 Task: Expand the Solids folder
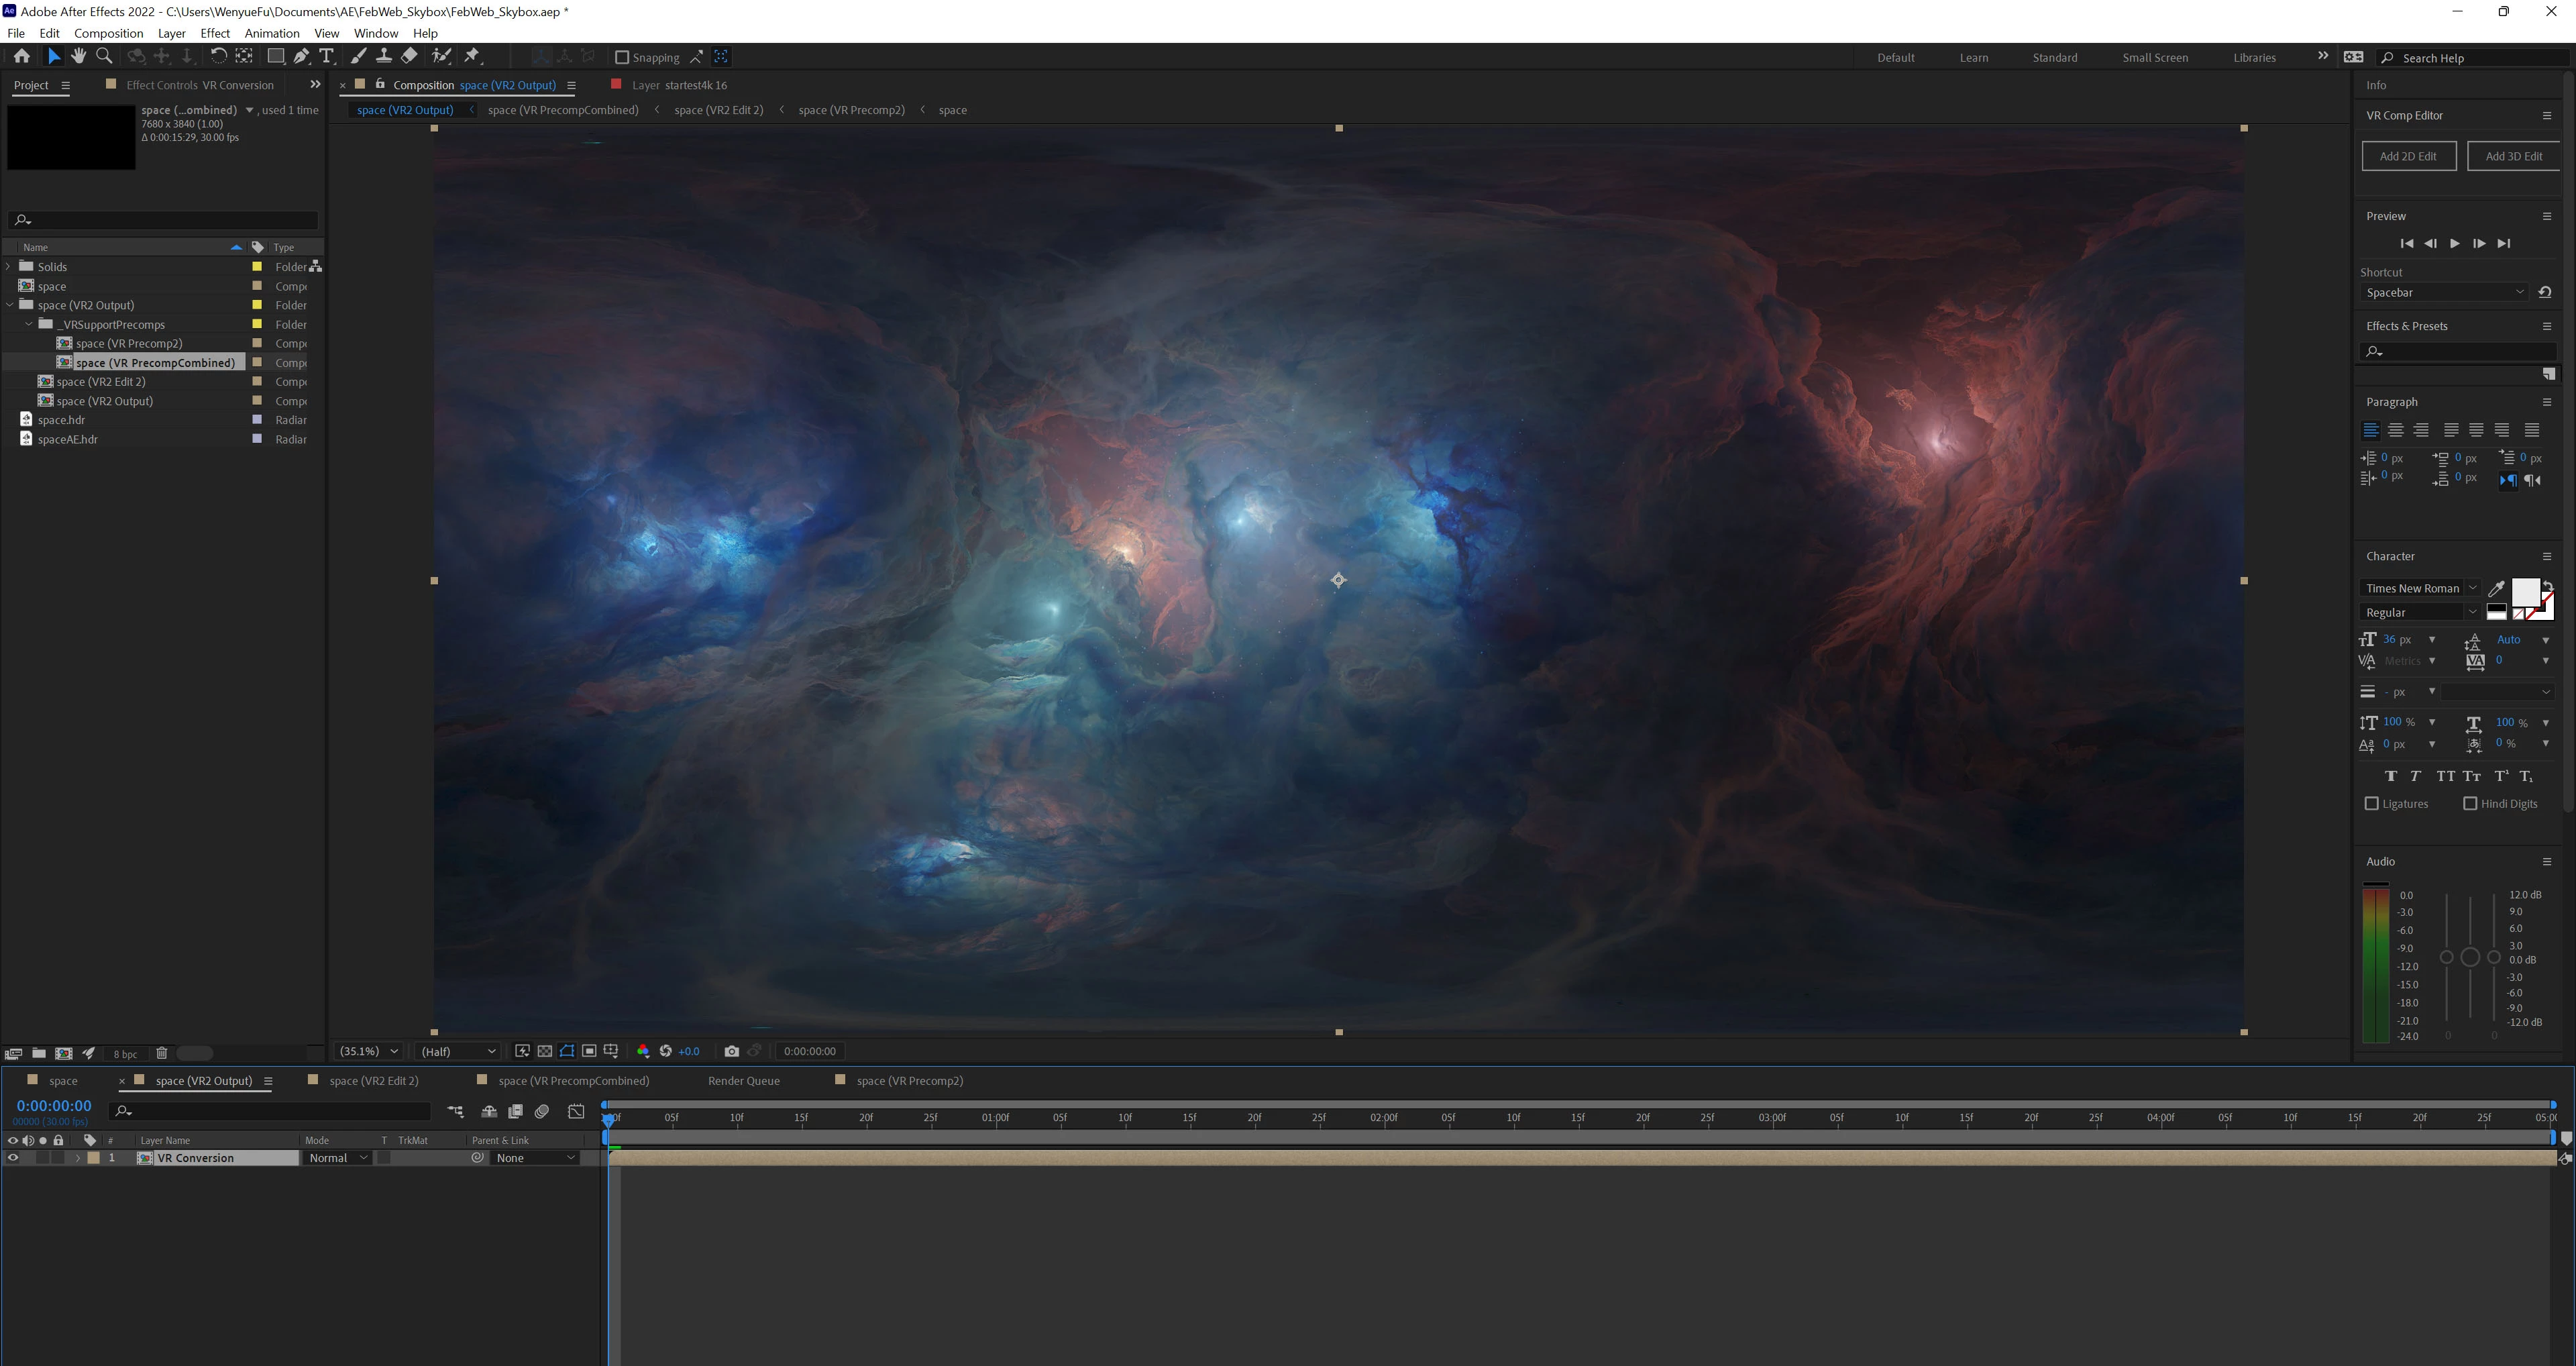[x=9, y=267]
